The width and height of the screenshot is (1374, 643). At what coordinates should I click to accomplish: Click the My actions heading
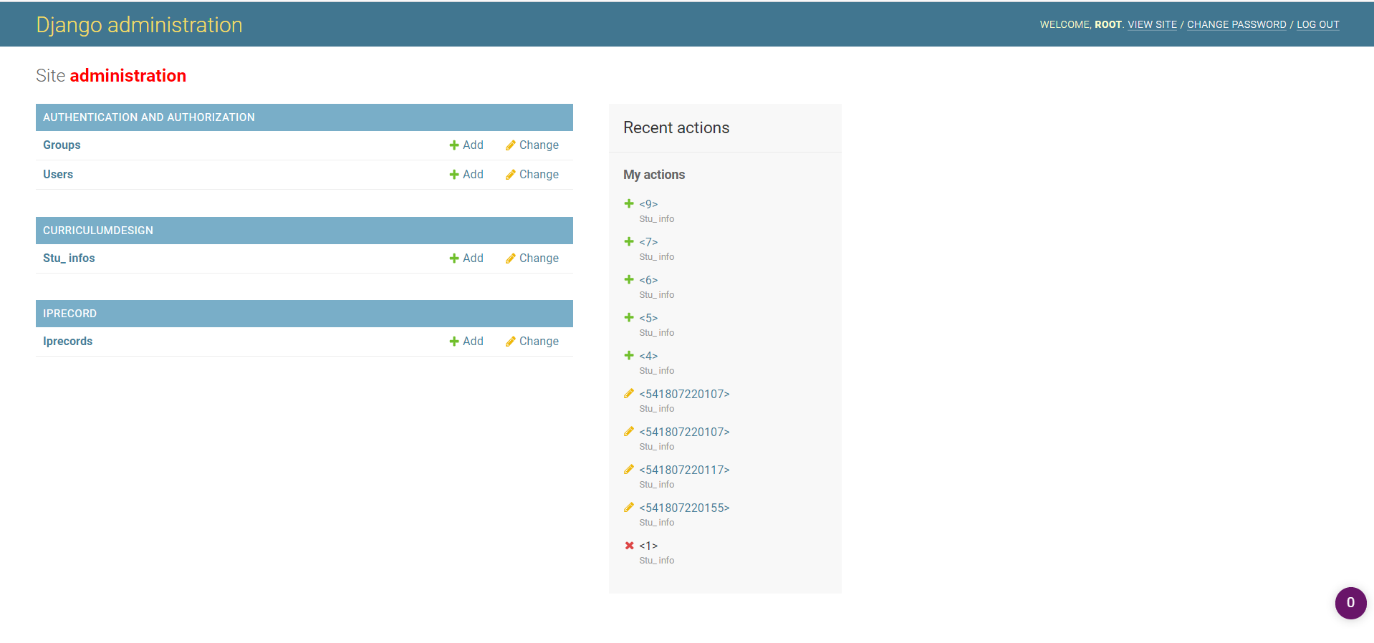[x=654, y=175]
